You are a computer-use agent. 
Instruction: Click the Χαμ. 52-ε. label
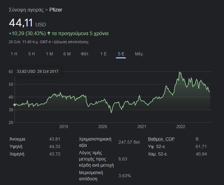point(158,154)
